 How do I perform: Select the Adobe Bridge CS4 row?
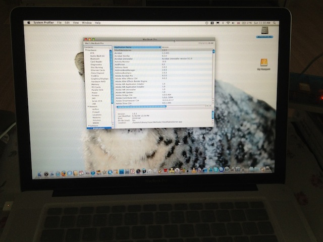click(164, 95)
